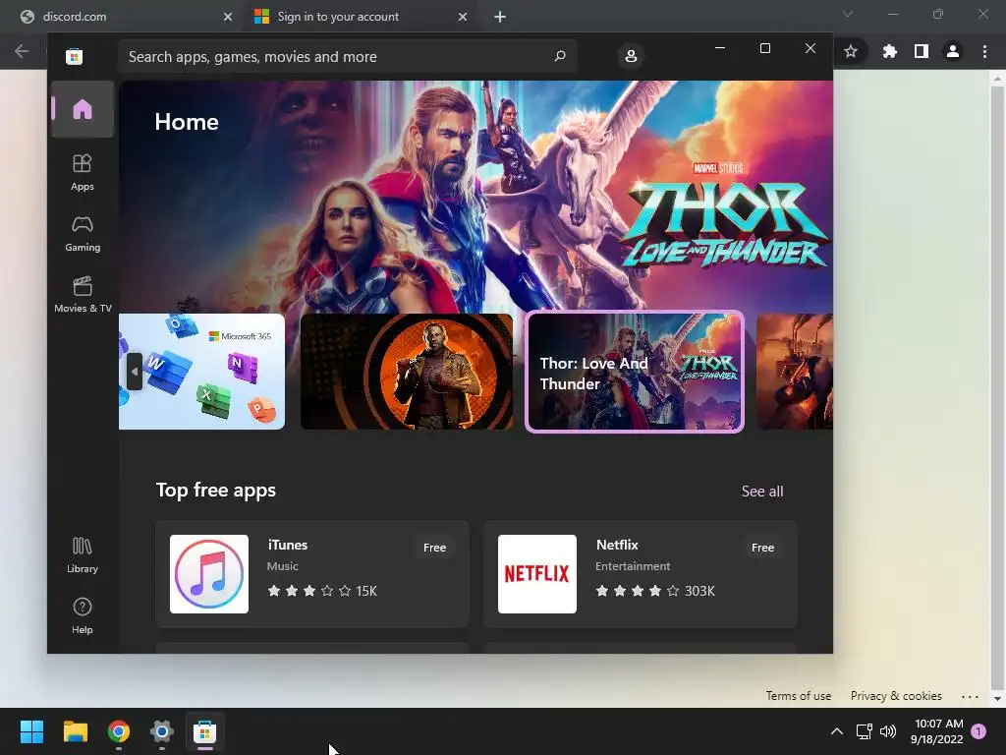Bookmark this page with star icon
The image size is (1006, 755).
pyautogui.click(x=851, y=51)
